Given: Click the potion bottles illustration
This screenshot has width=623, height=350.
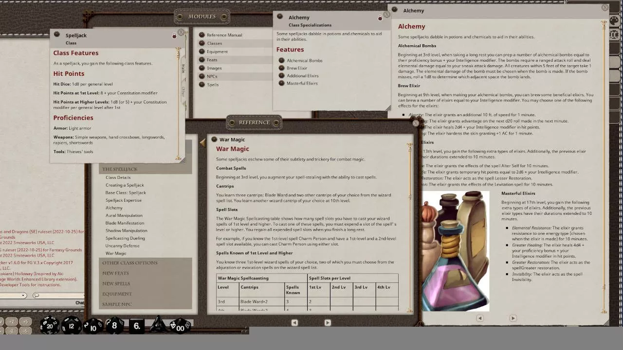Looking at the screenshot, I should click(456, 251).
